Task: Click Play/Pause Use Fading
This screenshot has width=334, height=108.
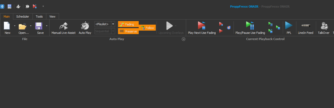Action: [250, 28]
